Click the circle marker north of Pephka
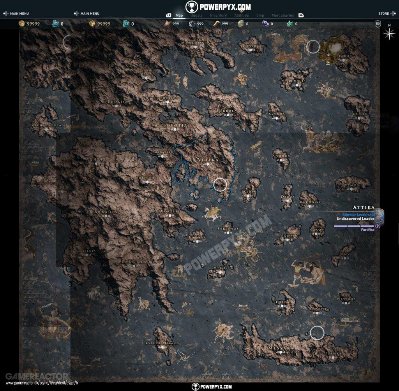The image size is (399, 391). coord(317,333)
